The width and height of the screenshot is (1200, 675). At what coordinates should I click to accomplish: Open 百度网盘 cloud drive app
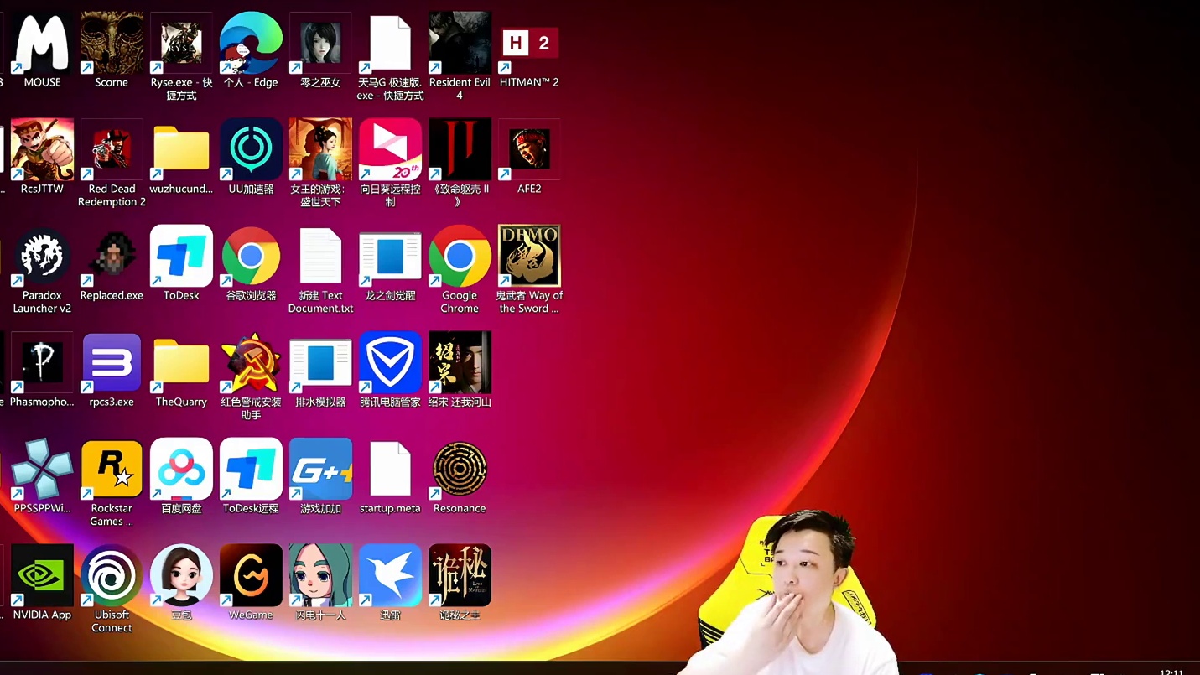tap(181, 470)
